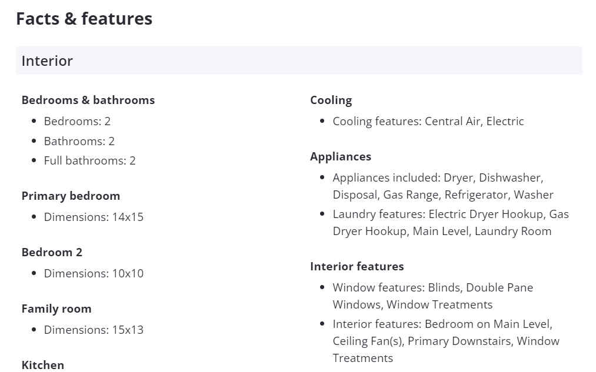Click the Interior features subheading
596x372 pixels.
[357, 266]
